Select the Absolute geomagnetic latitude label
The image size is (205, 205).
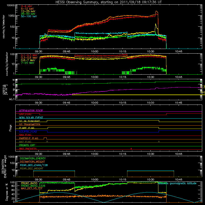(177, 183)
